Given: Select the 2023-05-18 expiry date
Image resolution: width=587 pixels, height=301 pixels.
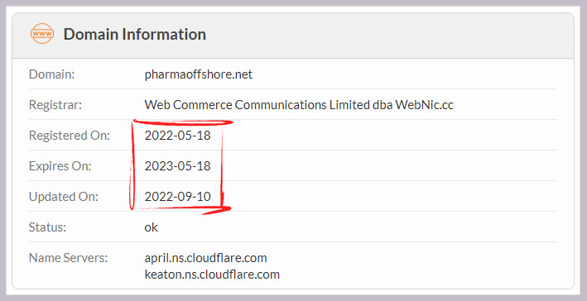Looking at the screenshot, I should click(x=177, y=166).
